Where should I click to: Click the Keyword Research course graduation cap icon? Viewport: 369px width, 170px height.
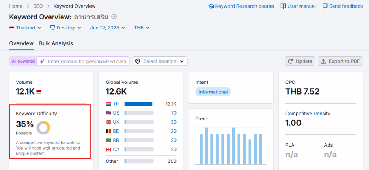click(x=211, y=6)
